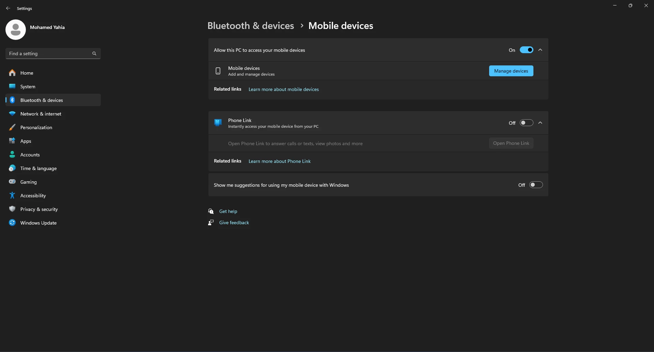Open Learn more about Phone Link
The height and width of the screenshot is (352, 654).
[x=279, y=161]
